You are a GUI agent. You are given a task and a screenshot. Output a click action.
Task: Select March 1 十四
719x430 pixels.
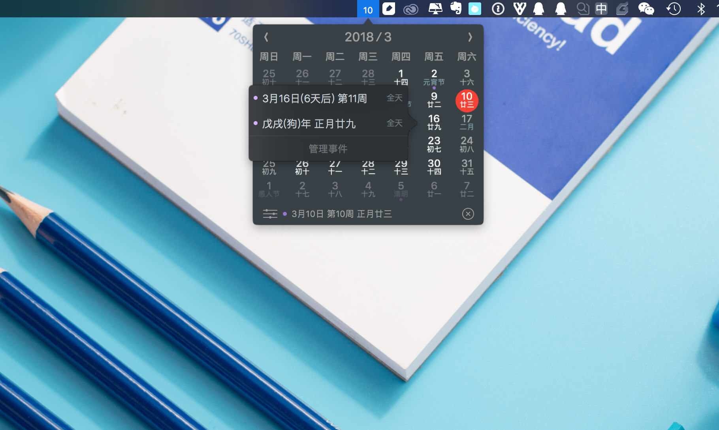pyautogui.click(x=401, y=77)
